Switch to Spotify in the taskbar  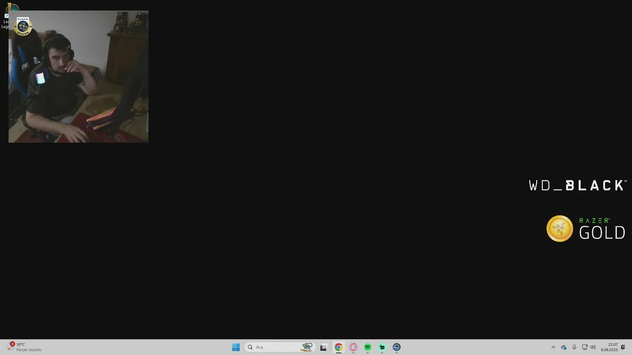click(367, 347)
